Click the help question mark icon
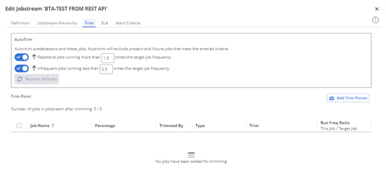The image size is (386, 178). coord(376,20)
